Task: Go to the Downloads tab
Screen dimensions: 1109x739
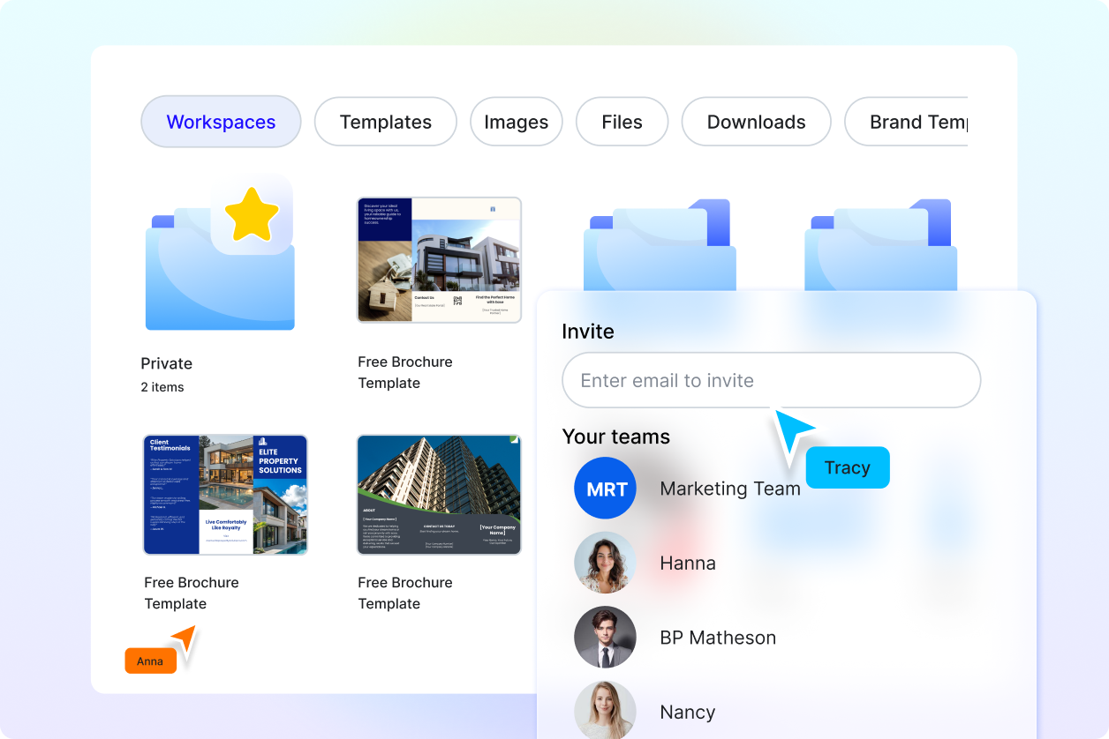Action: (757, 122)
